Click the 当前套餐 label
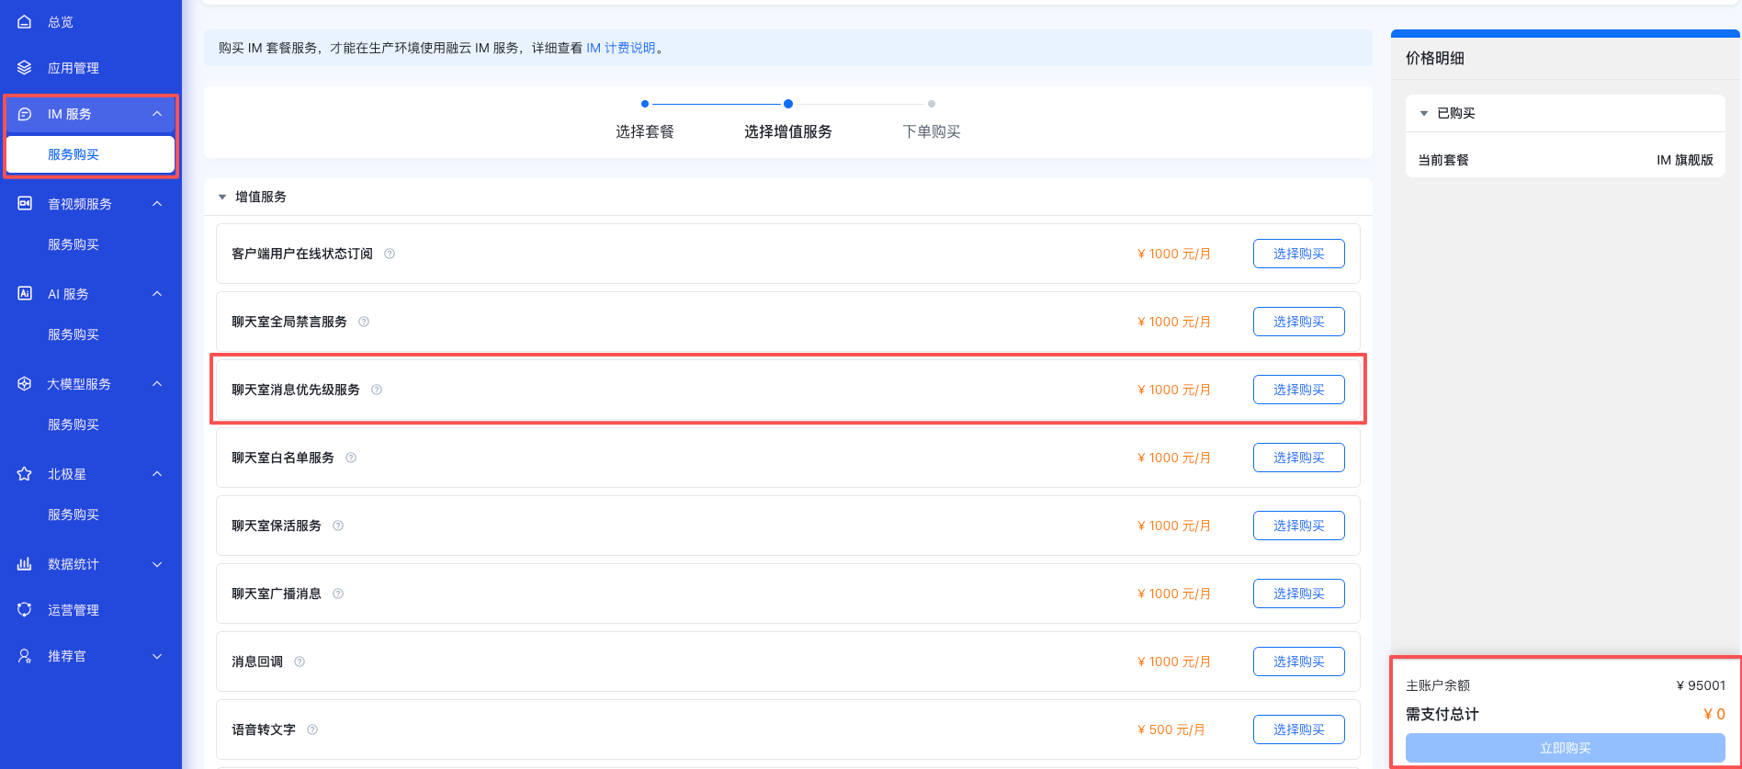1742x769 pixels. [1443, 160]
